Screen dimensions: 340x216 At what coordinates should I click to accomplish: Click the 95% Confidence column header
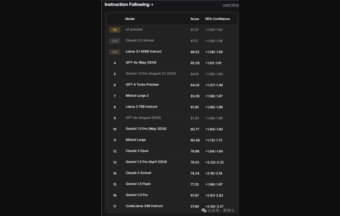point(217,19)
